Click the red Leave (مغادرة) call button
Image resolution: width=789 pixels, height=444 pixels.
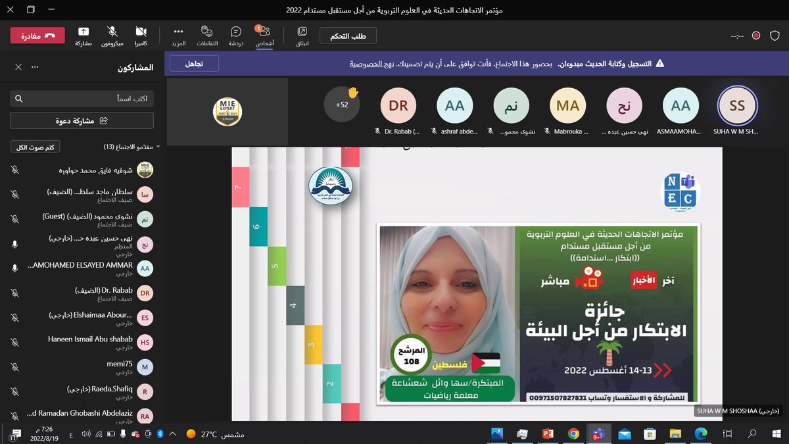click(37, 36)
